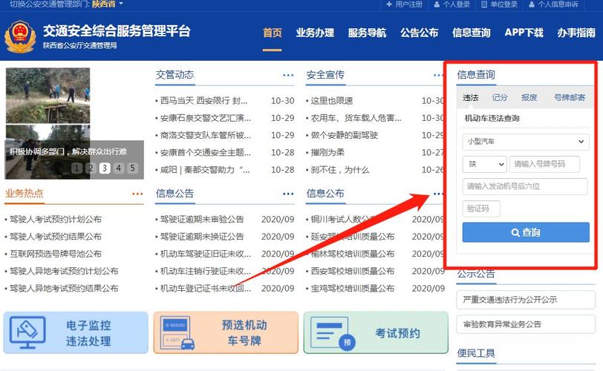Open 互联网预选号牌号池公布
This screenshot has width=603, height=371.
click(x=56, y=254)
